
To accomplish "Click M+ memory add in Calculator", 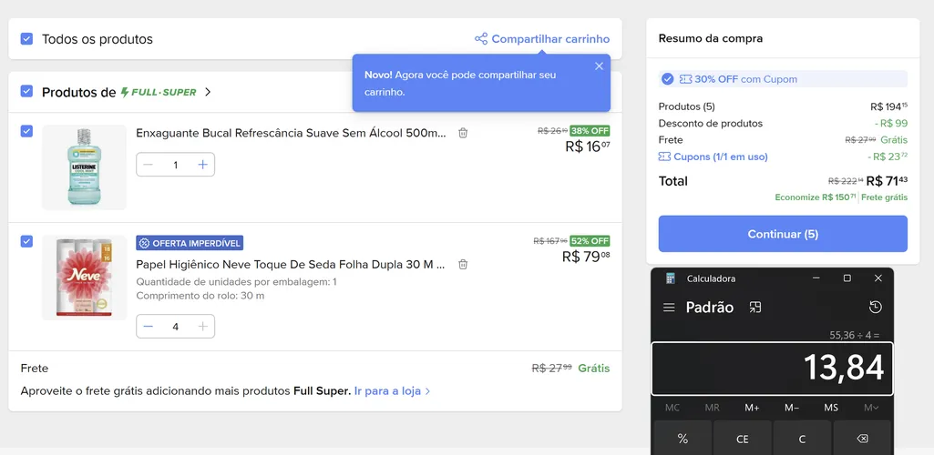I will click(752, 408).
